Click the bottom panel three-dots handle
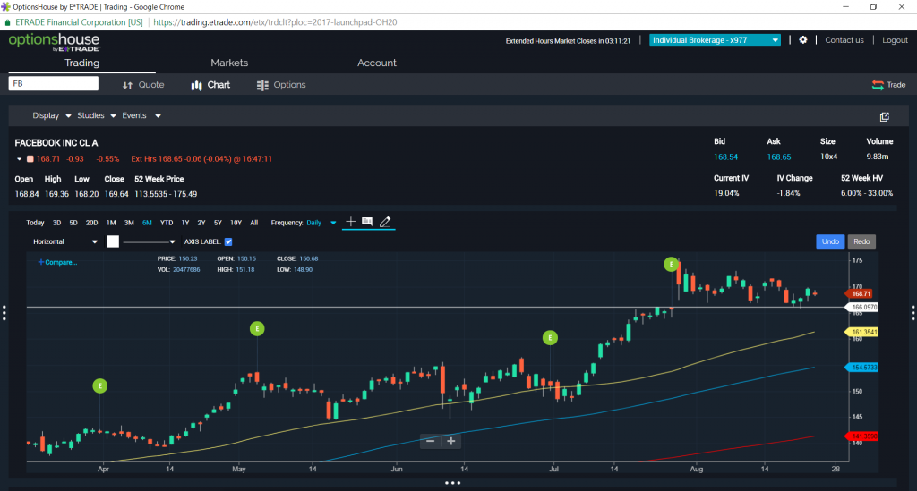The width and height of the screenshot is (917, 491). click(x=452, y=483)
